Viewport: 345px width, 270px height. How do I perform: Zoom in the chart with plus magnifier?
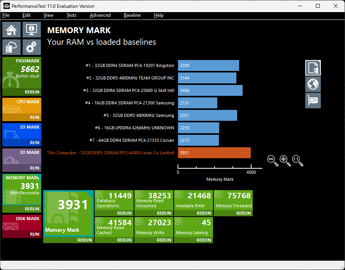pos(285,160)
